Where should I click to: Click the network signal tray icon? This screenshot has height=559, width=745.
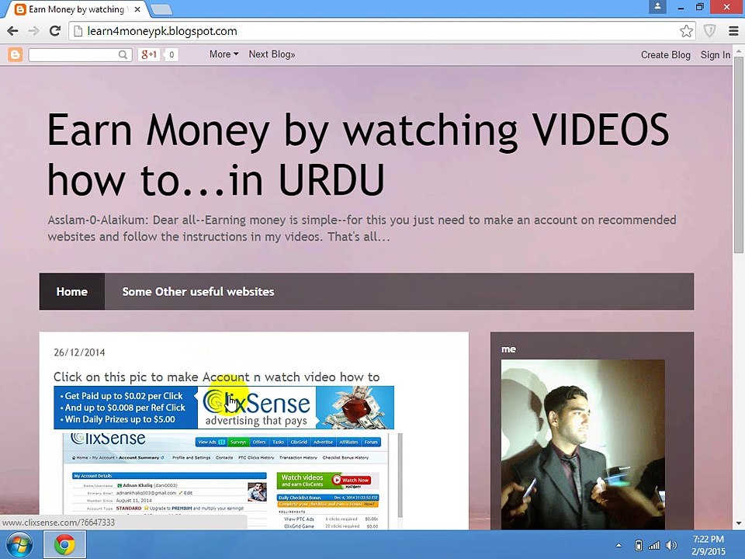pyautogui.click(x=654, y=545)
